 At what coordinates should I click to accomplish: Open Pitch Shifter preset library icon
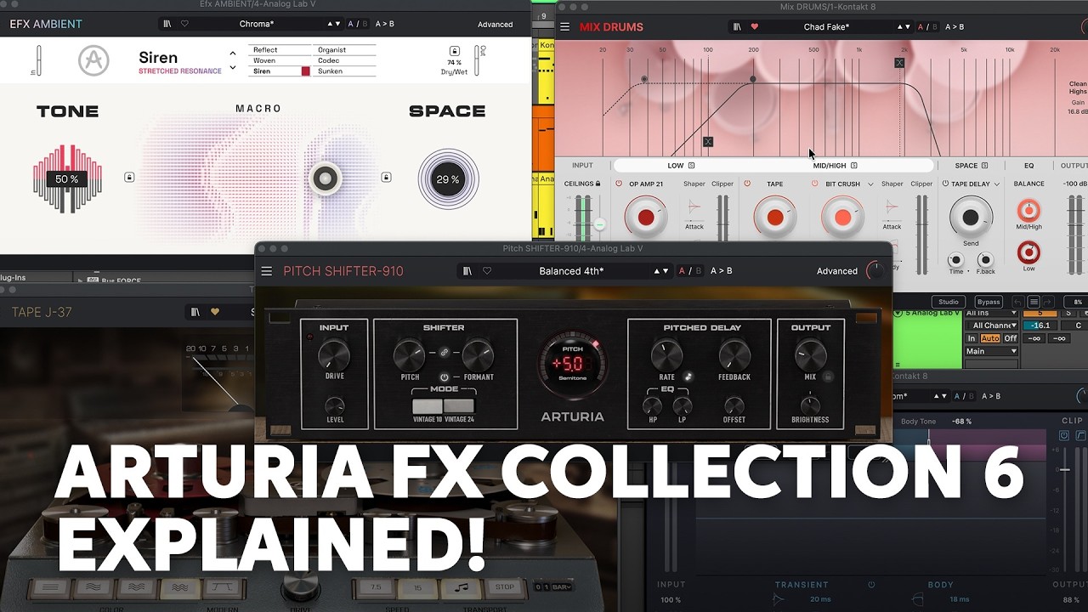click(467, 271)
